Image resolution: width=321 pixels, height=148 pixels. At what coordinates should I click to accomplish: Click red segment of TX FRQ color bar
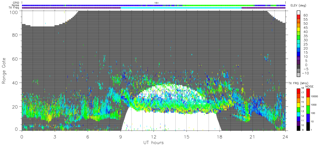pos(299,91)
